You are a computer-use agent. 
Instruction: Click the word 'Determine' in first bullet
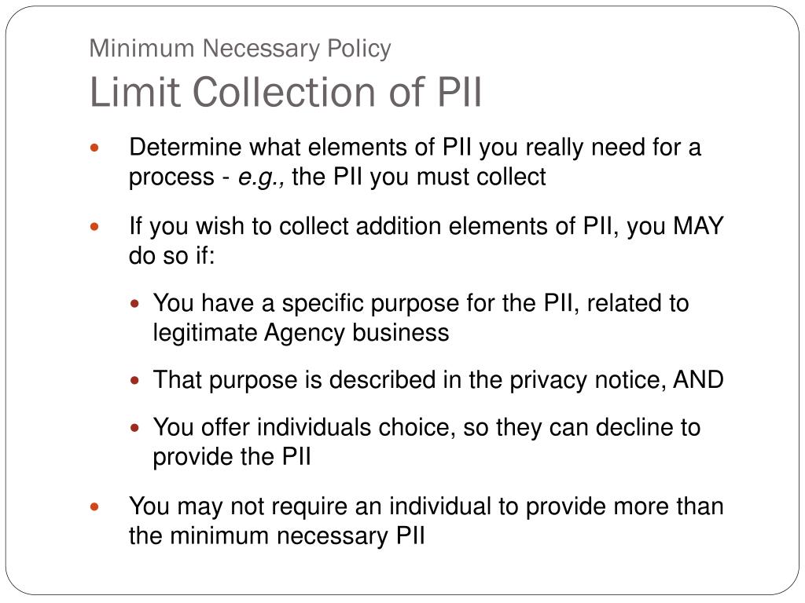186,148
